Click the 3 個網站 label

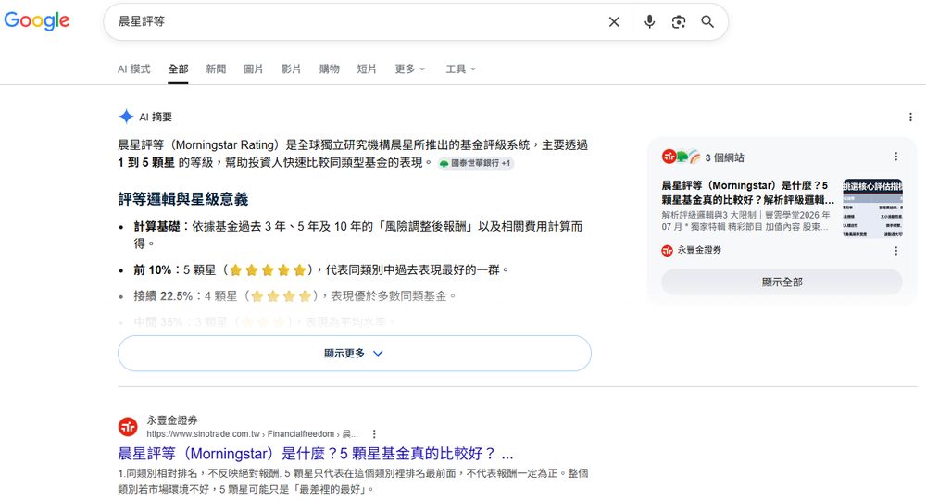(725, 157)
